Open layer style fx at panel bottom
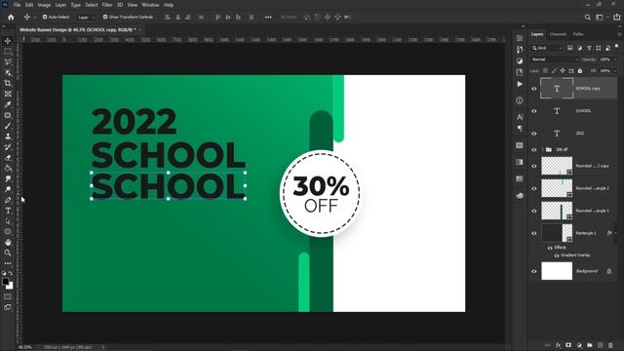Viewport: 624px width, 351px height. (558, 345)
